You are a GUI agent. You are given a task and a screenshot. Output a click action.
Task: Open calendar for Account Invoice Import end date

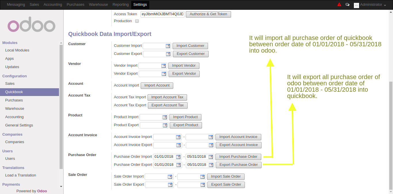(211, 137)
